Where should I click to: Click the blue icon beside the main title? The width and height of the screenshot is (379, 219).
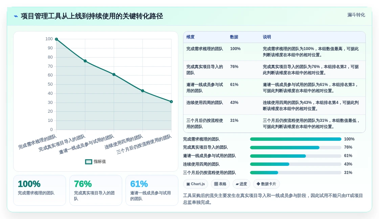click(x=16, y=16)
